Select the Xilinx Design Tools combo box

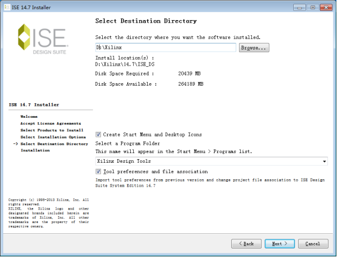pos(212,161)
